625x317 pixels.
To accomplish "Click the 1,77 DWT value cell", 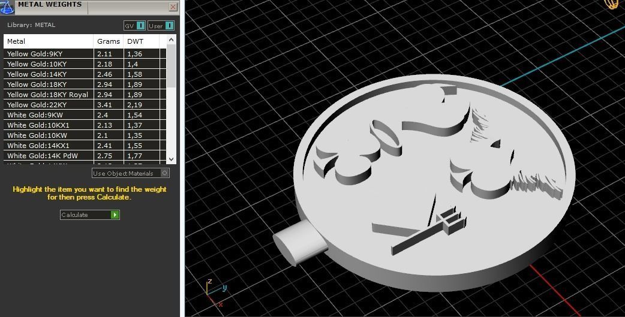I will (x=142, y=156).
